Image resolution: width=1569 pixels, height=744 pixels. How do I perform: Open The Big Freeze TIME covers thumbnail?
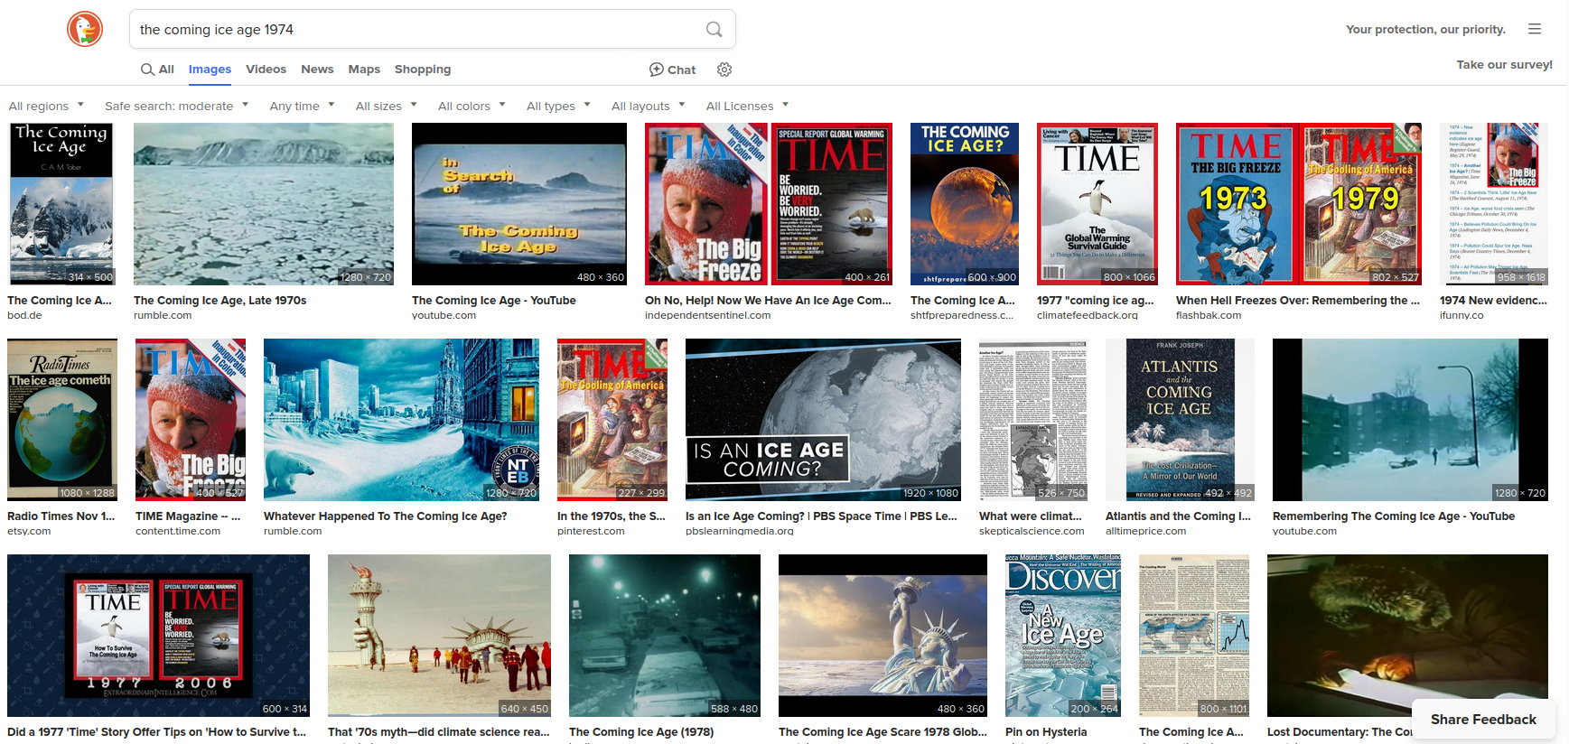[769, 204]
